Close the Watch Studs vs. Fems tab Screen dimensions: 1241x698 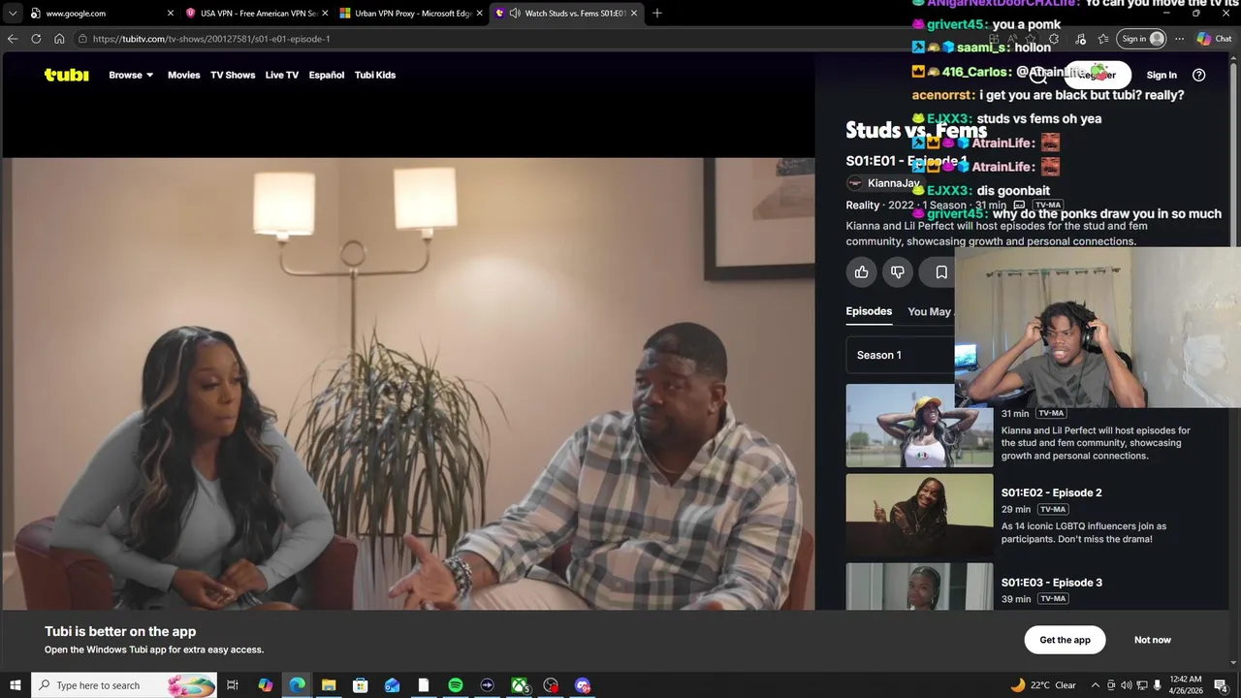pos(634,14)
